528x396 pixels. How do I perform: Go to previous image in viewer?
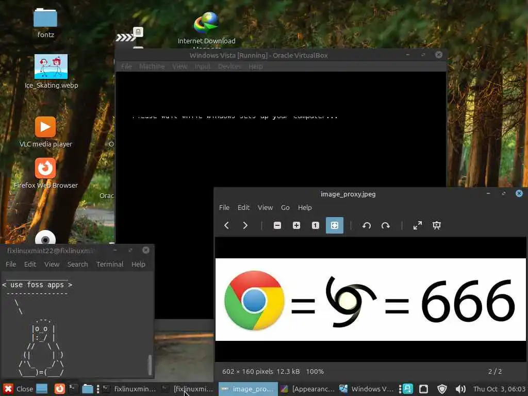(226, 225)
